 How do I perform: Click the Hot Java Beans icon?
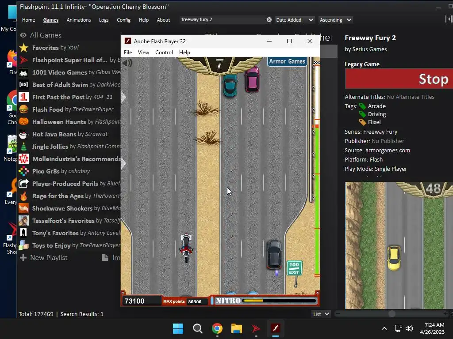point(24,134)
